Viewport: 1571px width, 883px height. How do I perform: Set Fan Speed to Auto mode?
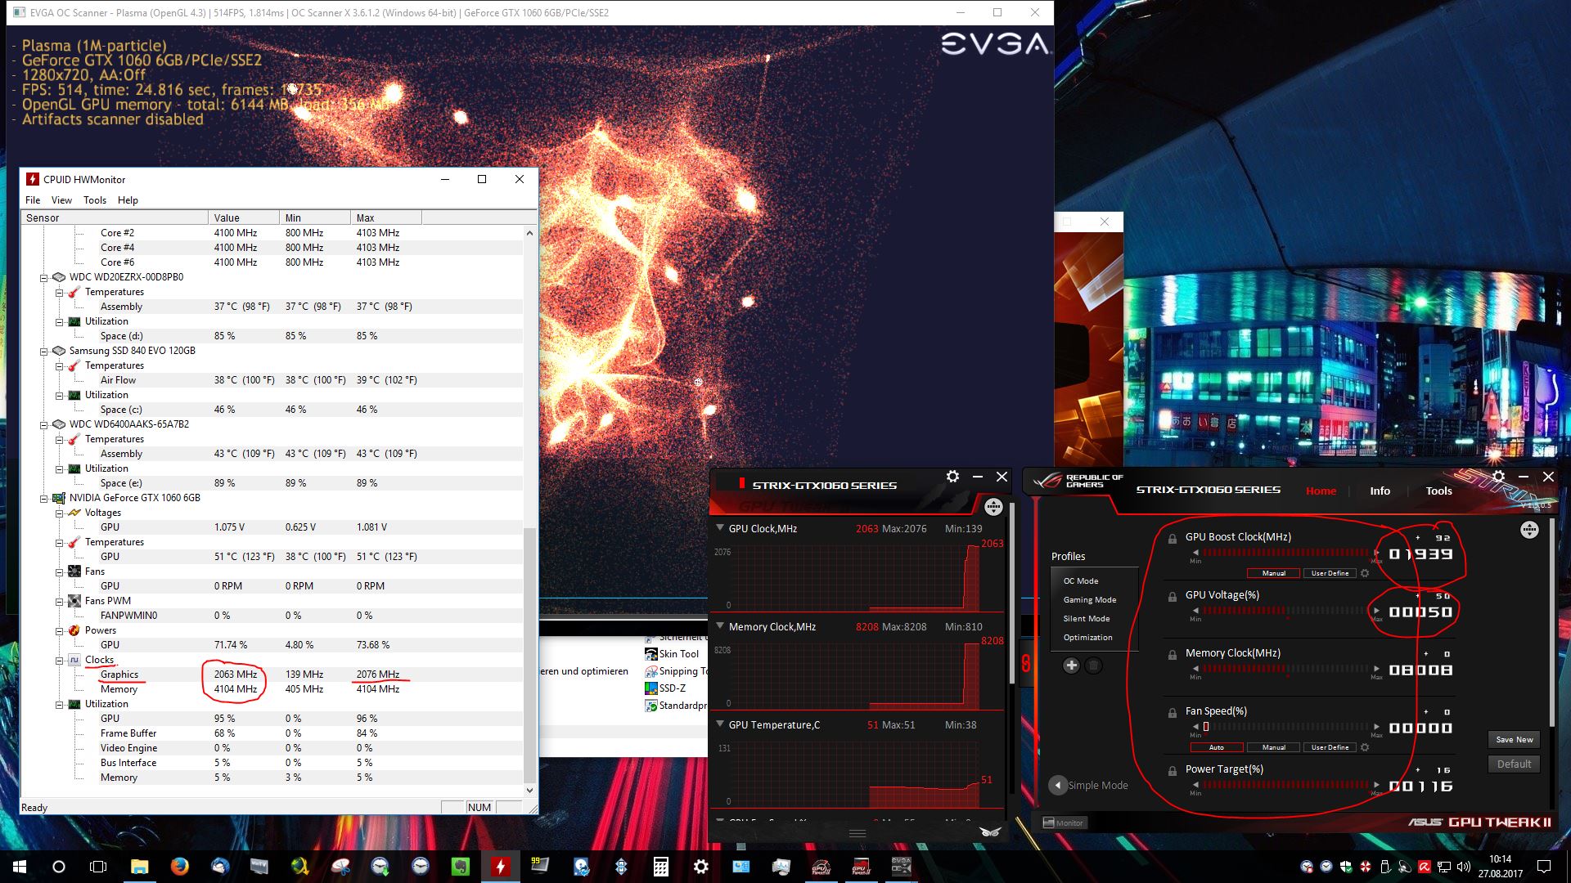click(x=1217, y=747)
